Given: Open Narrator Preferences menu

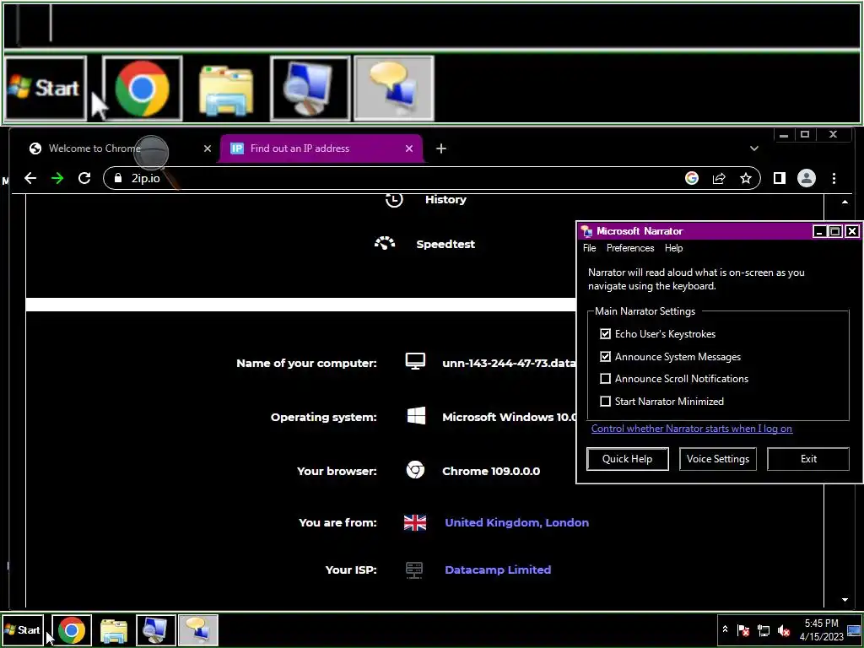Looking at the screenshot, I should click(630, 248).
